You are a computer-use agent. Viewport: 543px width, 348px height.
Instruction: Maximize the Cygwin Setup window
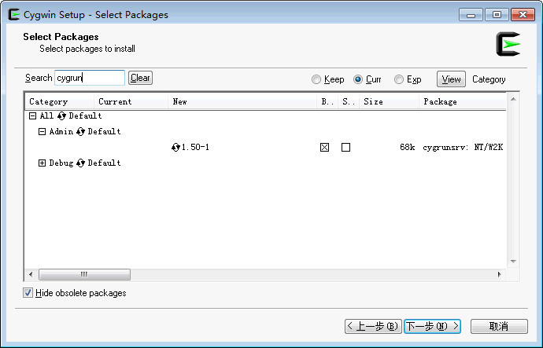coord(497,15)
